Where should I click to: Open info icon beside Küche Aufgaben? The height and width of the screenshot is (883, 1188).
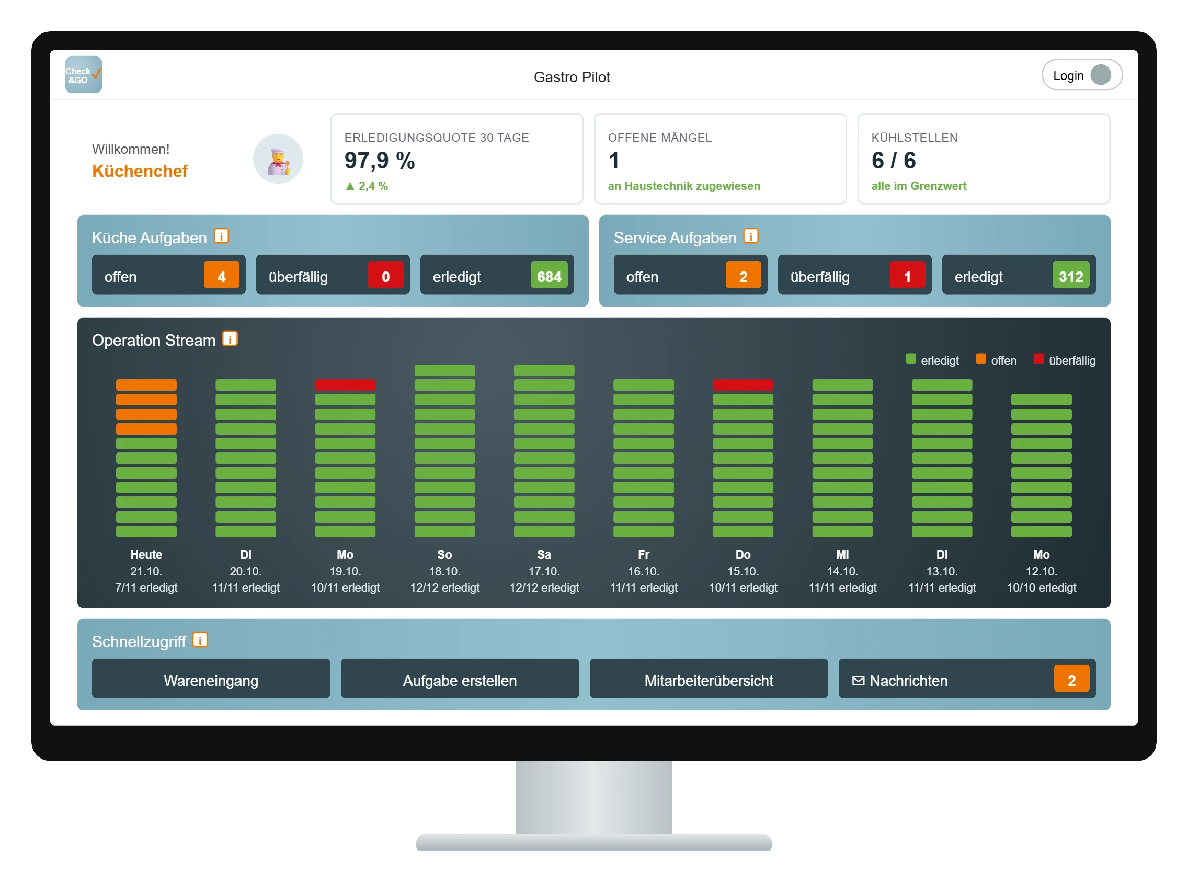[x=221, y=236]
